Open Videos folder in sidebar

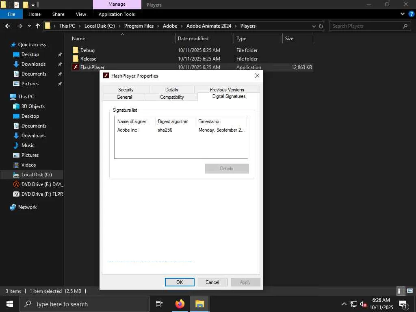pos(28,165)
